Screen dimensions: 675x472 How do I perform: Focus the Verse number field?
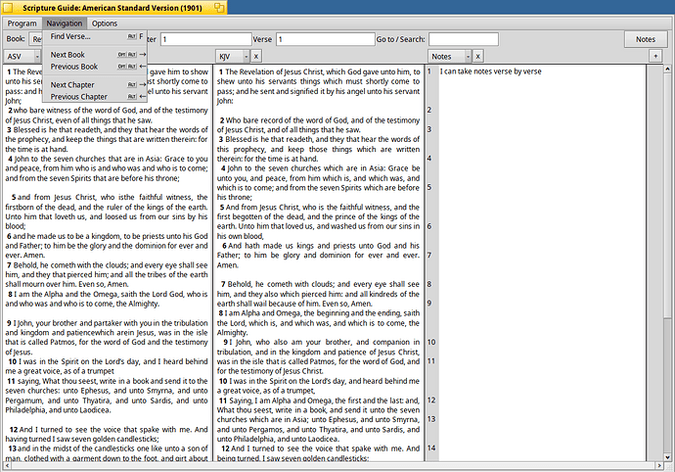(325, 39)
